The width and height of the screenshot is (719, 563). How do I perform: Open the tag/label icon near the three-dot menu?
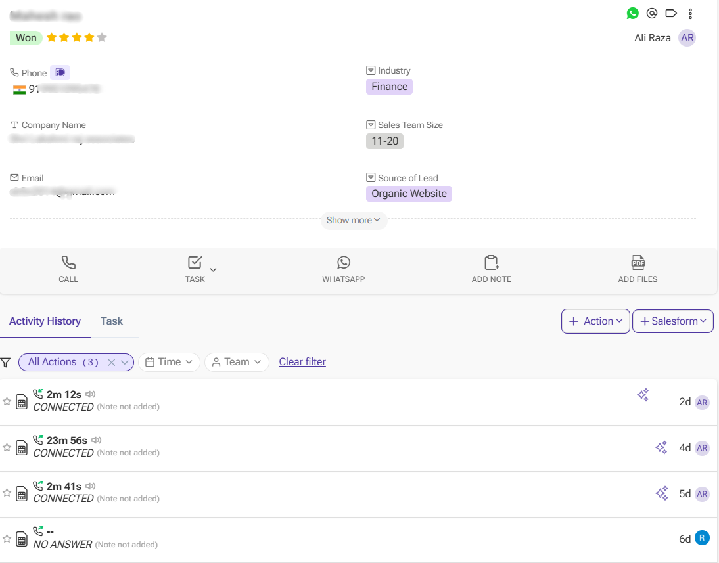pos(671,12)
